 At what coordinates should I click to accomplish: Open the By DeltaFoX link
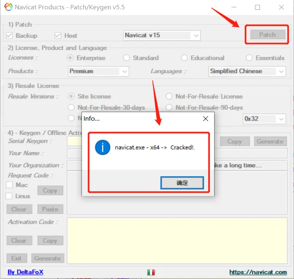coord(26,272)
